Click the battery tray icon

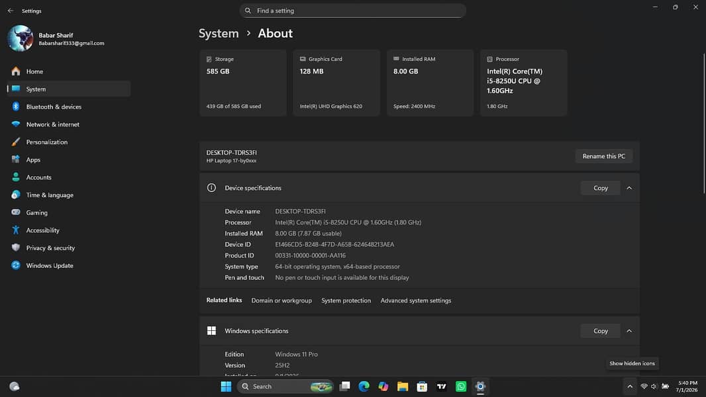[x=665, y=386]
